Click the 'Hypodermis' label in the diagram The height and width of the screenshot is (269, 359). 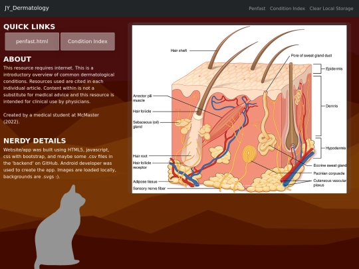pyautogui.click(x=336, y=148)
